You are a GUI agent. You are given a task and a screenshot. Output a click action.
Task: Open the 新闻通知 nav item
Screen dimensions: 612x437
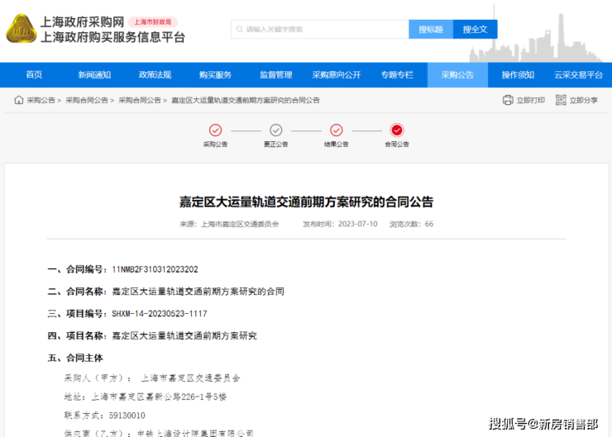tap(94, 74)
